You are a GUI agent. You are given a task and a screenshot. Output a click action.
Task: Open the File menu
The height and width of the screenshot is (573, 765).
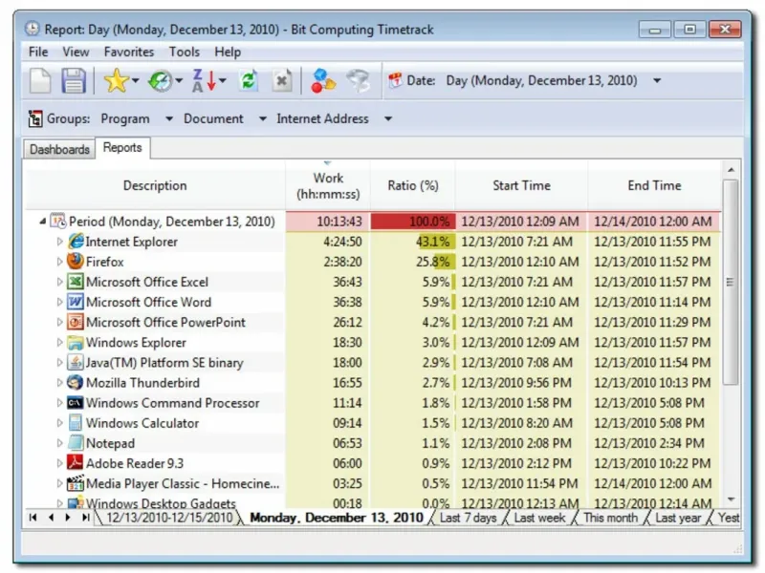point(38,53)
